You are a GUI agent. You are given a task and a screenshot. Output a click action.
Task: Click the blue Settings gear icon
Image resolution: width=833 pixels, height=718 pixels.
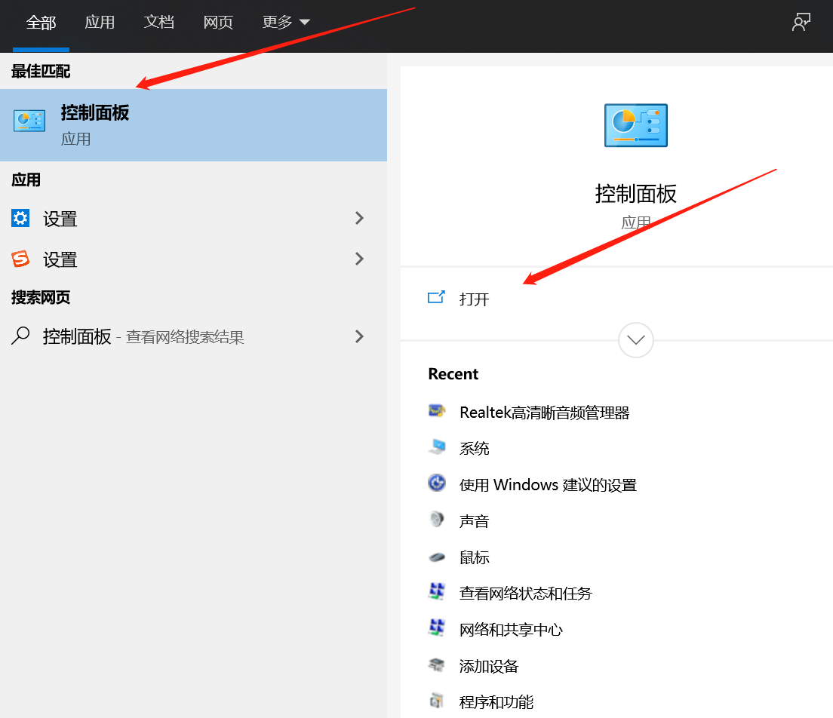(x=20, y=219)
